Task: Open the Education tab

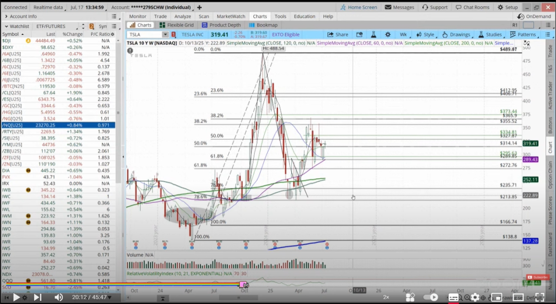Action: pos(304,16)
